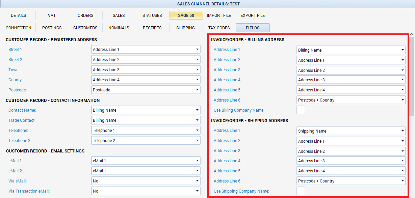
Task: Expand the Contact Name dropdown
Action: tap(146, 110)
